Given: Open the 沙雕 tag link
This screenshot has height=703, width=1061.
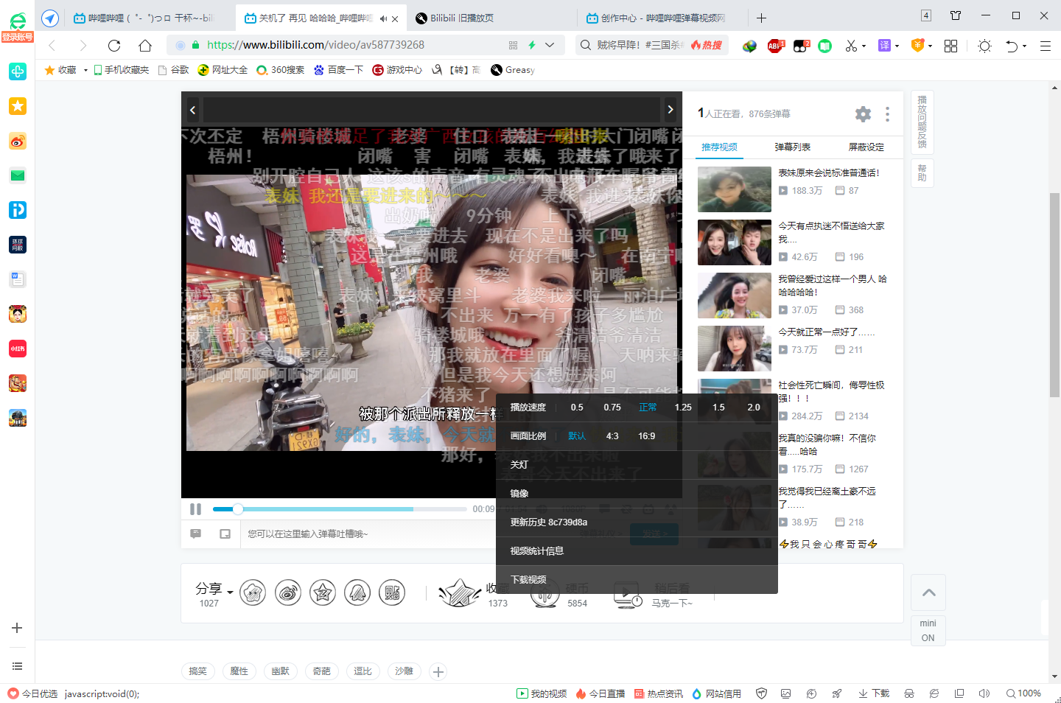Looking at the screenshot, I should [x=404, y=671].
